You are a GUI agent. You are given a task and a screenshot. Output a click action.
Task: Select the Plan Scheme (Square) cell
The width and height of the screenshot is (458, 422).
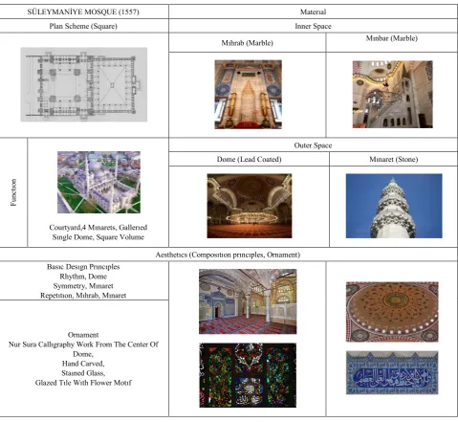(83, 26)
